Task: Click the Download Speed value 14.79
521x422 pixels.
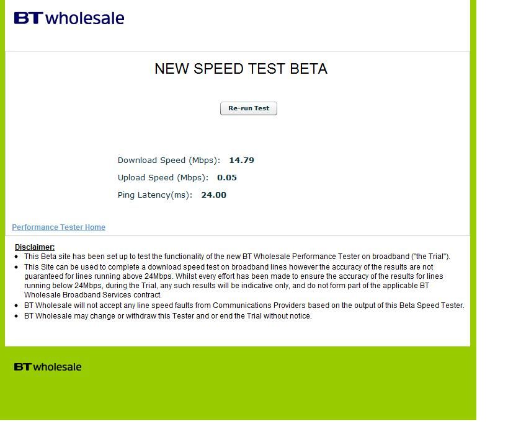Action: click(x=241, y=160)
